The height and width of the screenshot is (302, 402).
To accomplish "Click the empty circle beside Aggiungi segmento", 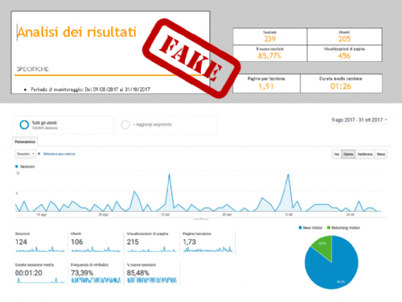I will click(125, 125).
